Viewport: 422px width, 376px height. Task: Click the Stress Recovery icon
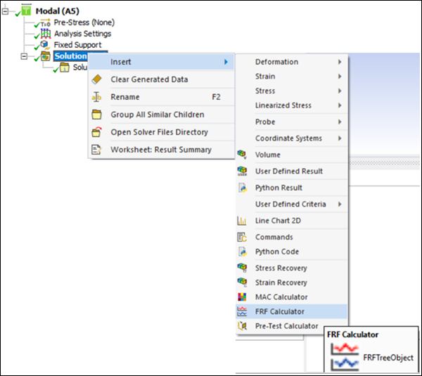(x=242, y=268)
